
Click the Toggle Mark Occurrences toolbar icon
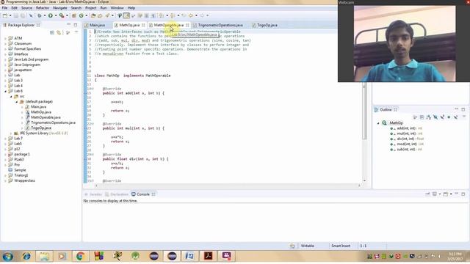pyautogui.click(x=126, y=15)
